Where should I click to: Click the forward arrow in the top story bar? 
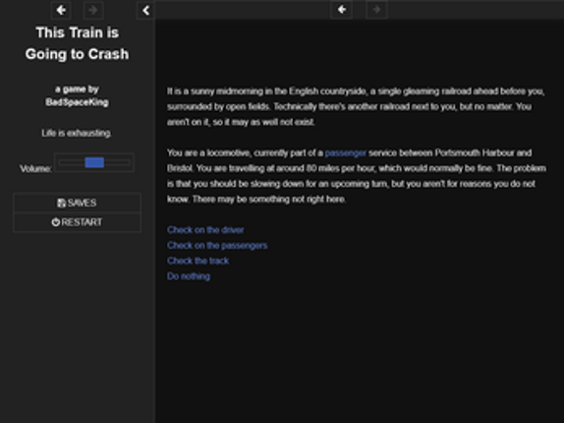pyautogui.click(x=376, y=10)
